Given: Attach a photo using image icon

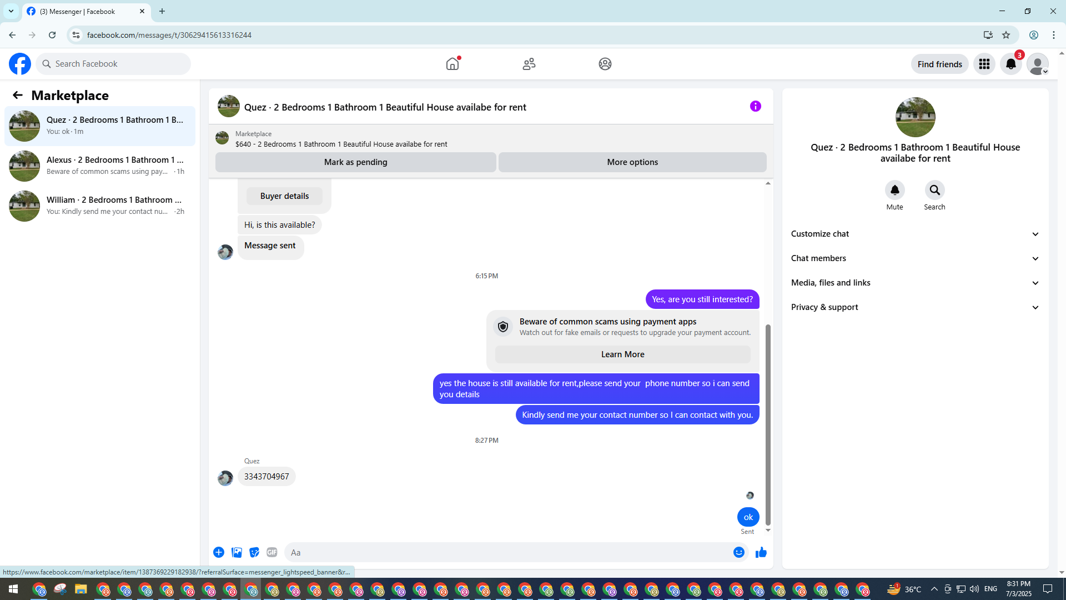Looking at the screenshot, I should 237,552.
